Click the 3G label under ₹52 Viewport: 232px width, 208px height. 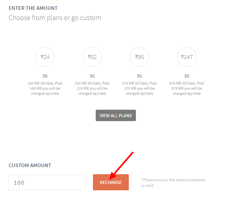tap(92, 76)
